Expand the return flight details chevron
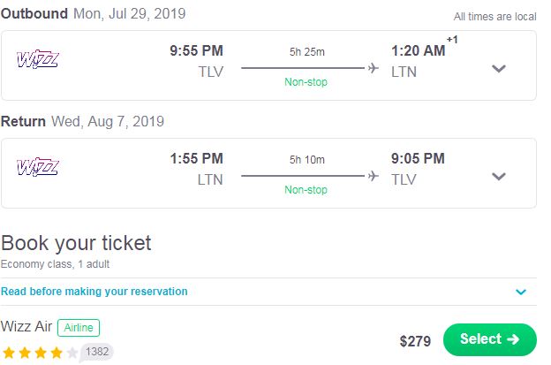The image size is (551, 365). pyautogui.click(x=499, y=176)
